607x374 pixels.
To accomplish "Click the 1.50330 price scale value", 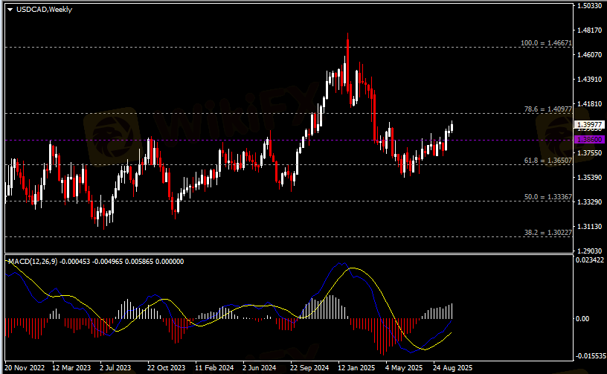I will (591, 6).
